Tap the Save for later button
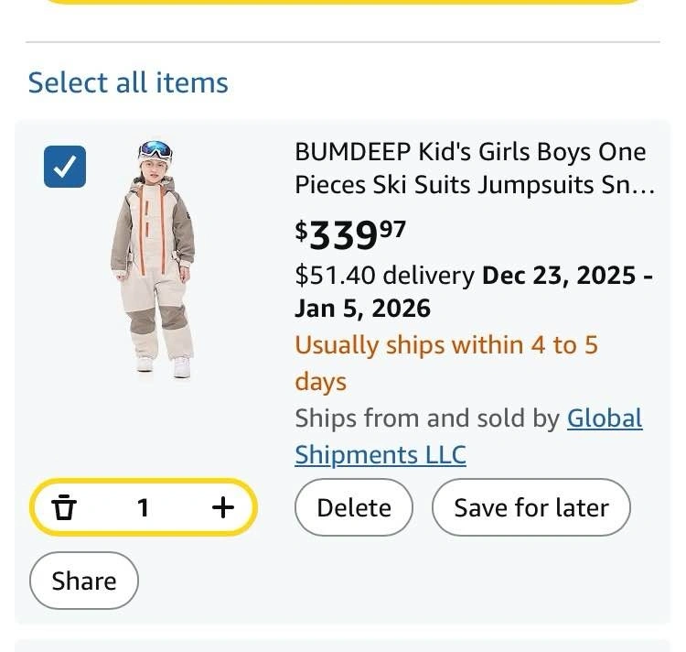 pyautogui.click(x=531, y=507)
